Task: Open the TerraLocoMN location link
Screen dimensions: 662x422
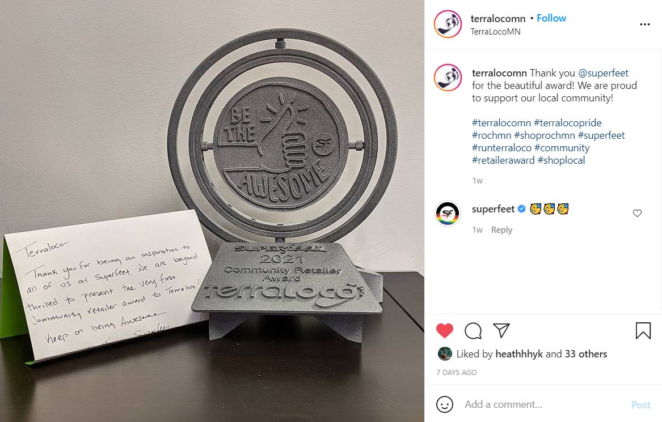Action: 495,32
